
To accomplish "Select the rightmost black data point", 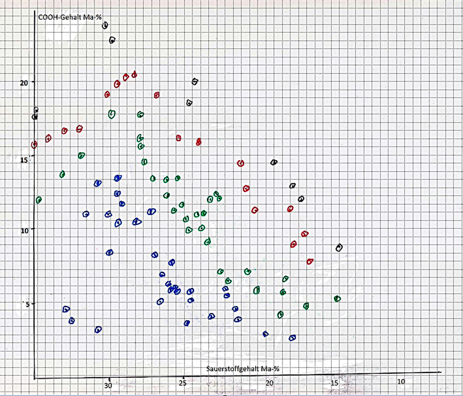I will [339, 248].
